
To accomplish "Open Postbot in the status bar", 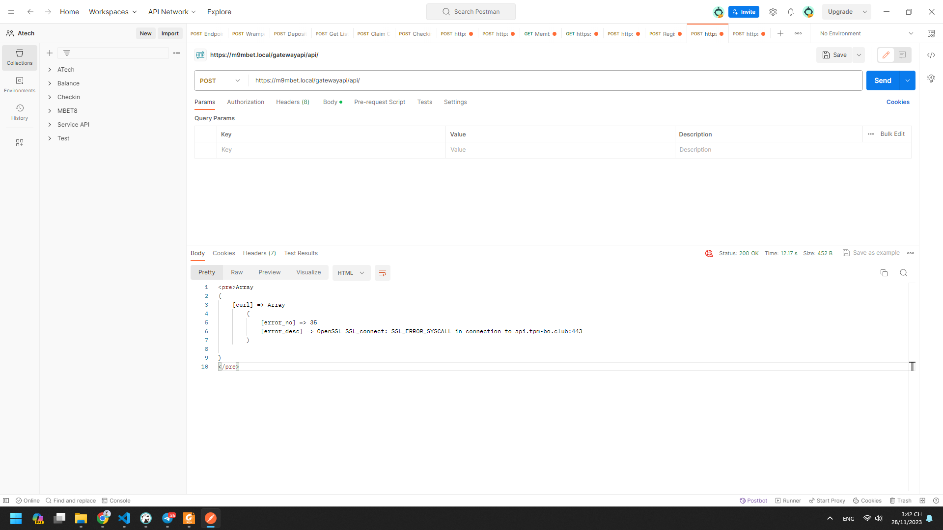I will (753, 501).
